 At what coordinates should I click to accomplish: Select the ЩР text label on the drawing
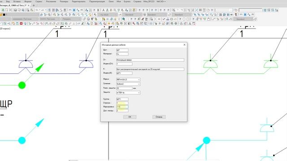tap(6, 104)
